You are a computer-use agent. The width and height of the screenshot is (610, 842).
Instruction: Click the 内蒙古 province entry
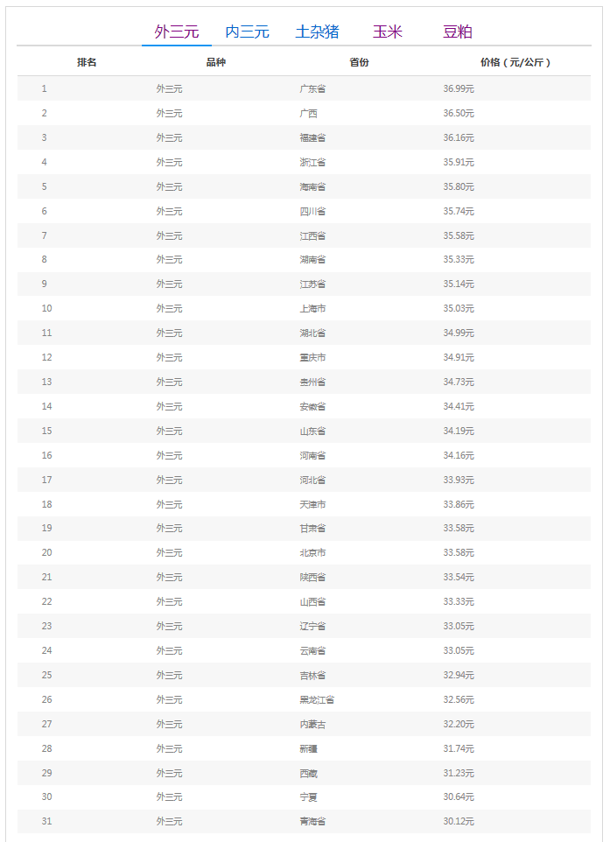(312, 725)
